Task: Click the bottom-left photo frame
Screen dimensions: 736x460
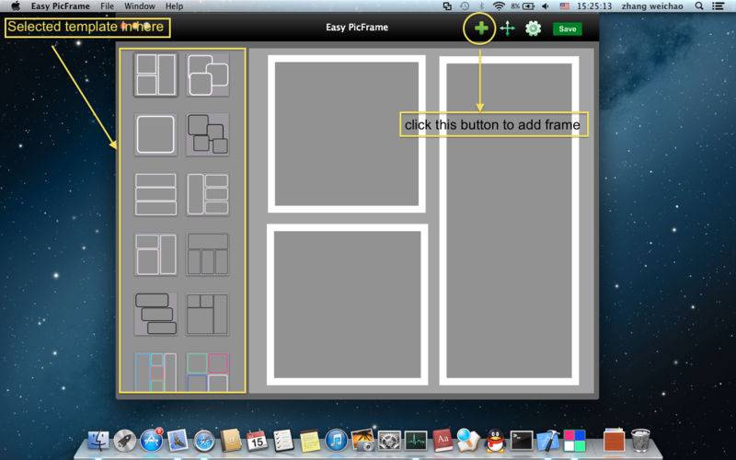Action: [347, 305]
